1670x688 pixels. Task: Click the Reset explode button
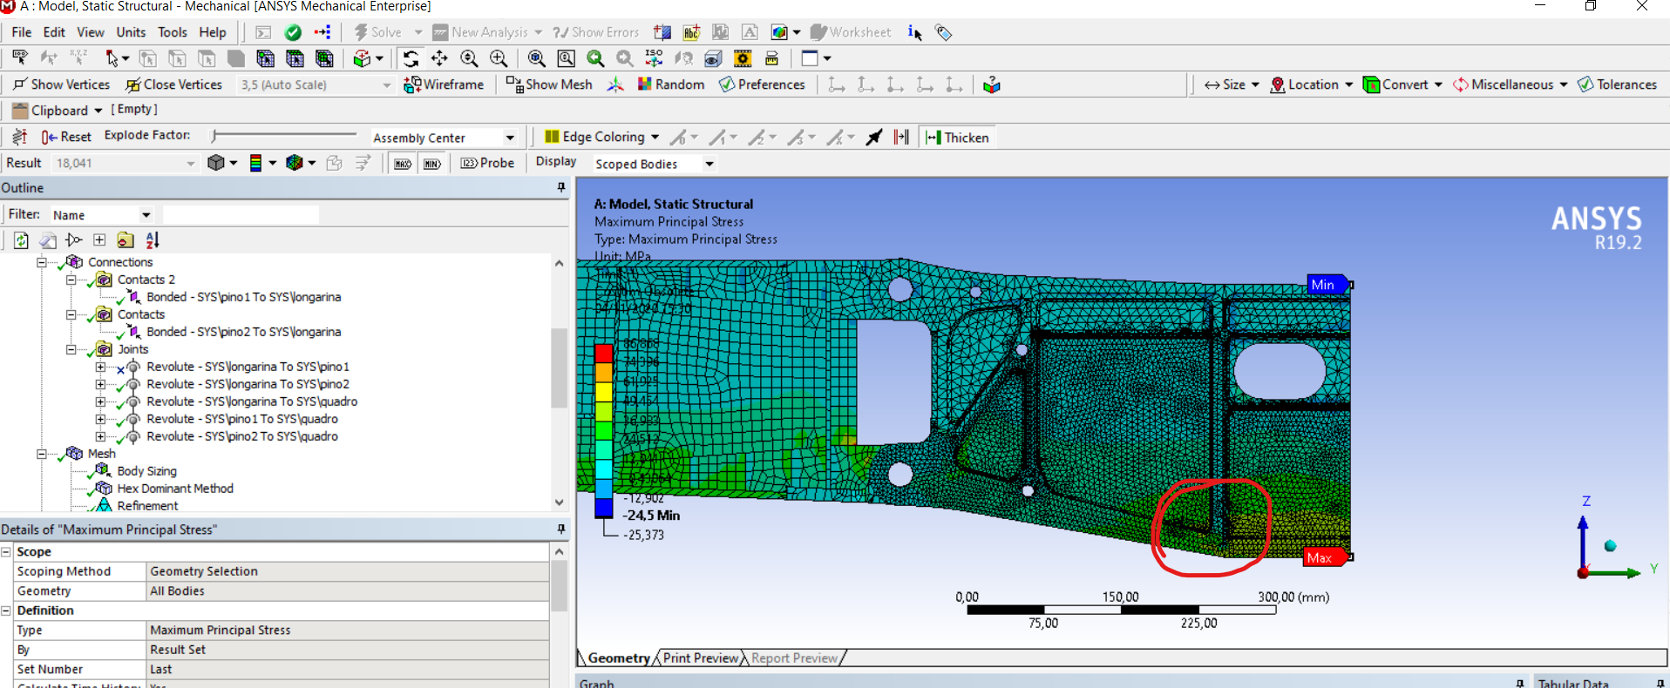tap(66, 137)
